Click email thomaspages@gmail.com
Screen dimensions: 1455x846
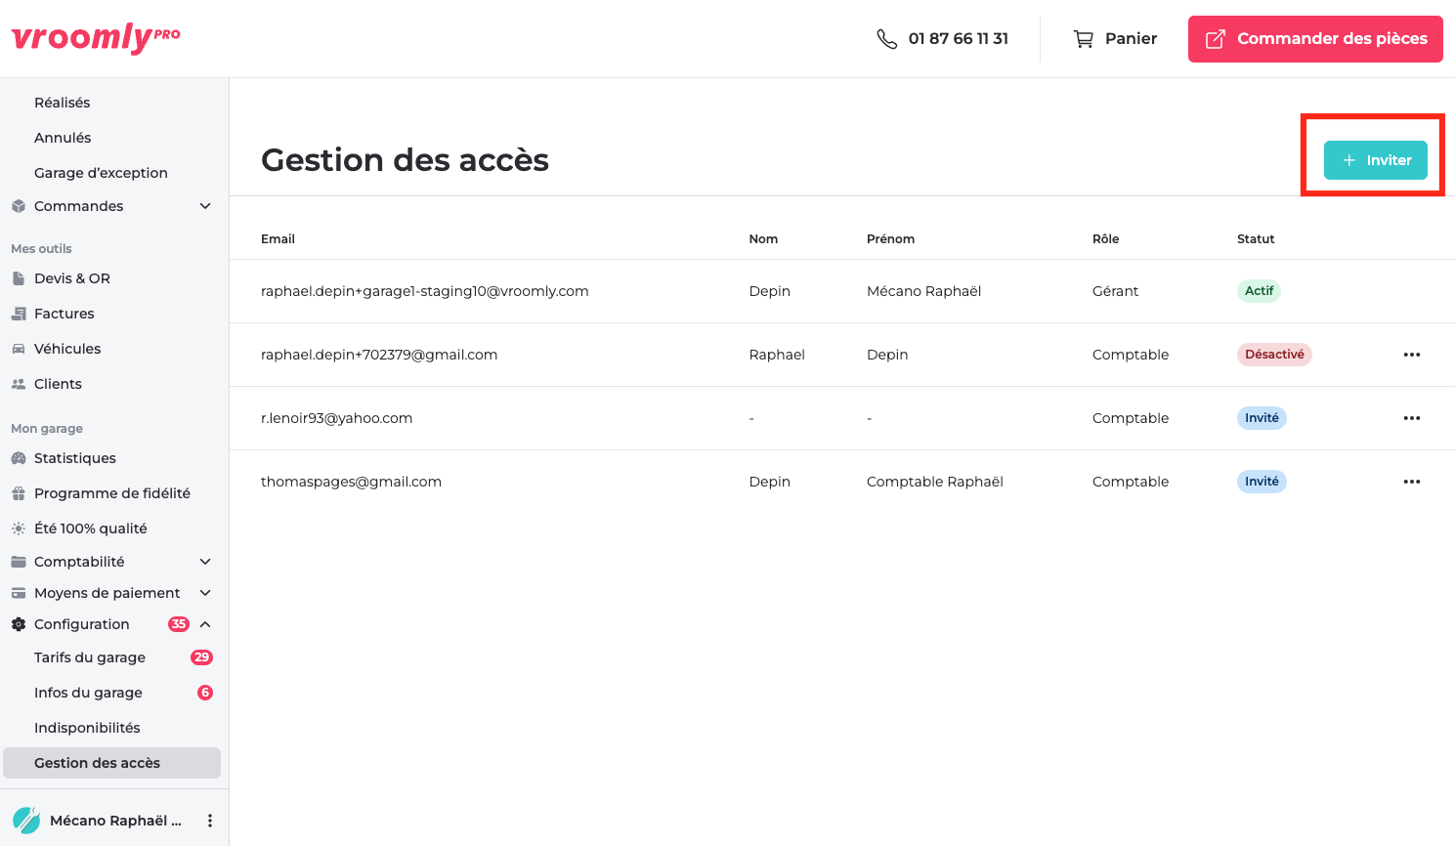tap(351, 482)
